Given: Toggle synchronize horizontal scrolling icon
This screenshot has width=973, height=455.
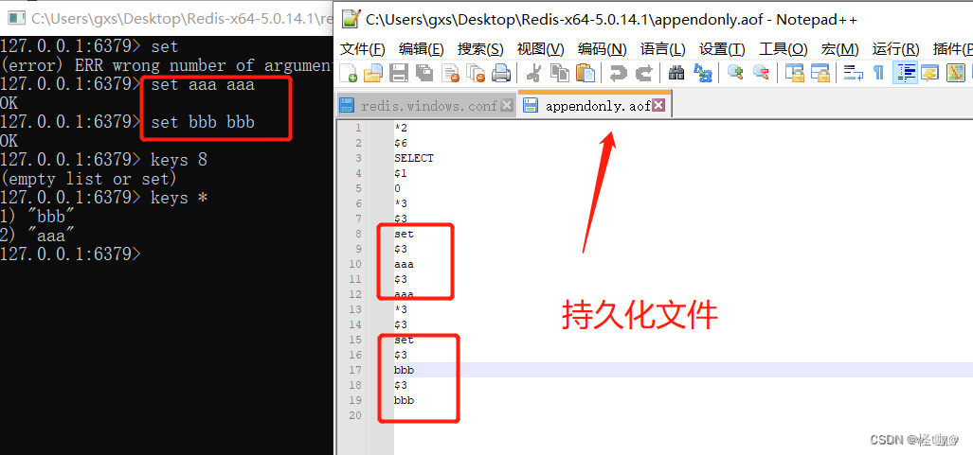Looking at the screenshot, I should pyautogui.click(x=820, y=73).
